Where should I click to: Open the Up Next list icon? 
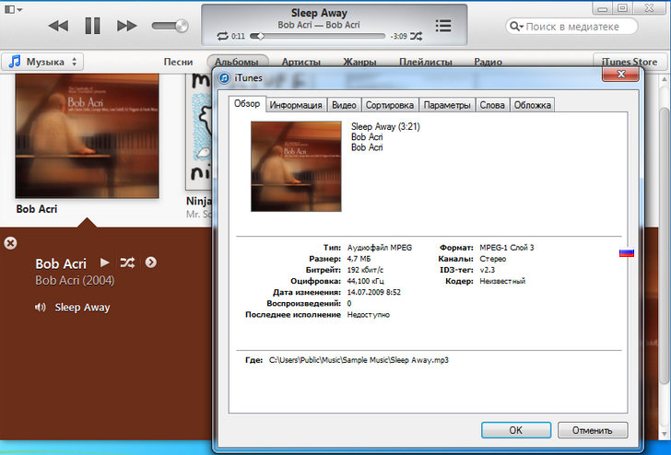[x=443, y=26]
